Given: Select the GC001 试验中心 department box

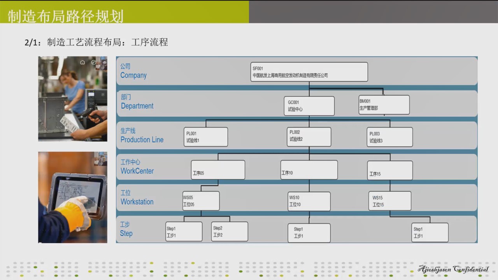Looking at the screenshot, I should tap(309, 106).
